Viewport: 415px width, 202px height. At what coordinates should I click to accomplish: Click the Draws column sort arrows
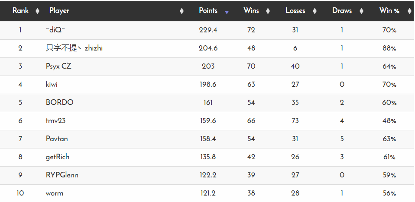click(361, 11)
